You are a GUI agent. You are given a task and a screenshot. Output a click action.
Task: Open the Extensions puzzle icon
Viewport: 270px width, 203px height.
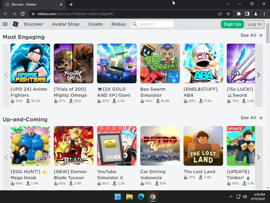pyautogui.click(x=239, y=14)
